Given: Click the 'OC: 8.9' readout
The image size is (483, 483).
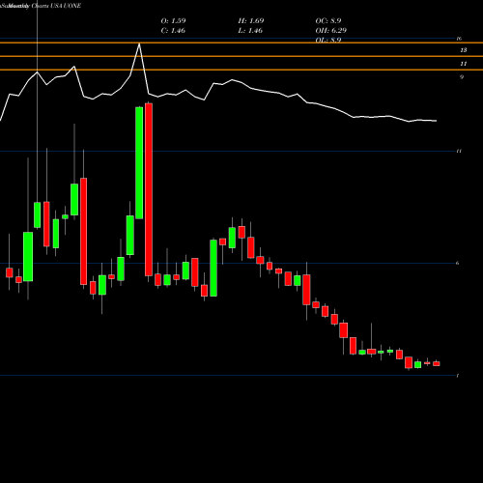Looking at the screenshot, I should (328, 21).
